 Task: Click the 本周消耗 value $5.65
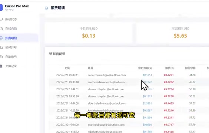point(180,36)
